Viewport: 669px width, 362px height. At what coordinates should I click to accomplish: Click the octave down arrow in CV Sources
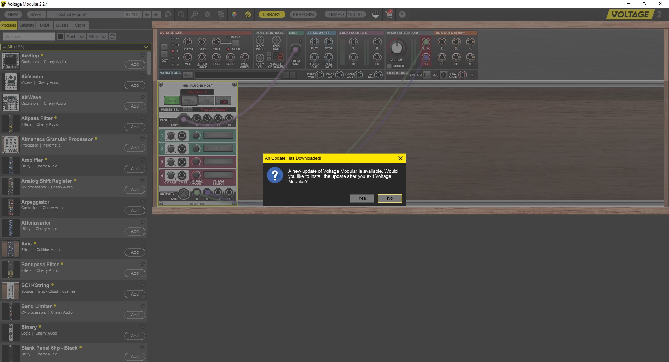coord(164,54)
